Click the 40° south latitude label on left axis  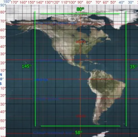point(3,112)
